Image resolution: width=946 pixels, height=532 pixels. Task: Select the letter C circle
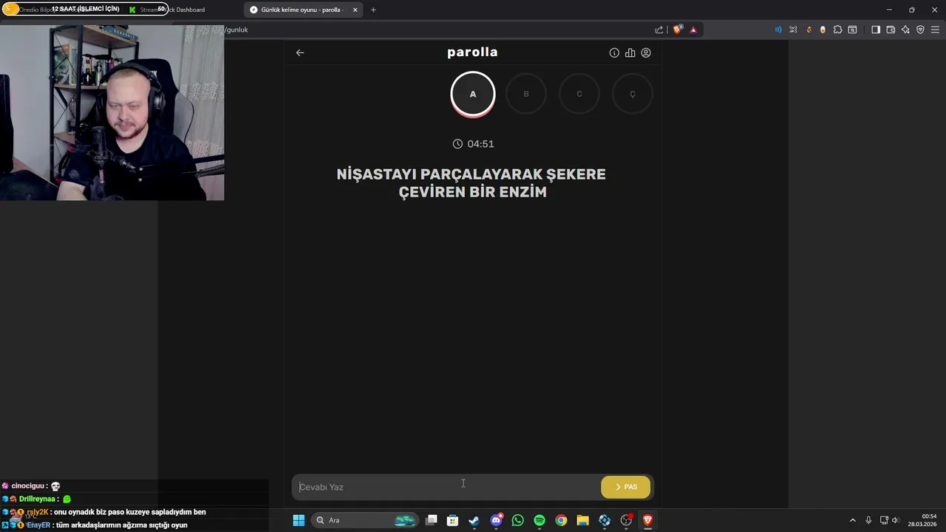pyautogui.click(x=579, y=94)
